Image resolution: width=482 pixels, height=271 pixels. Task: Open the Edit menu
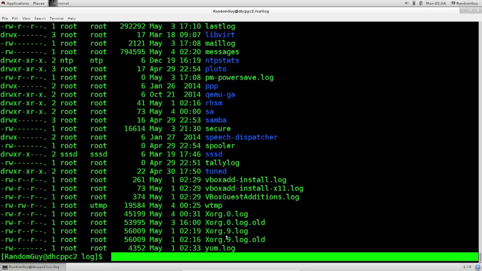(x=15, y=18)
